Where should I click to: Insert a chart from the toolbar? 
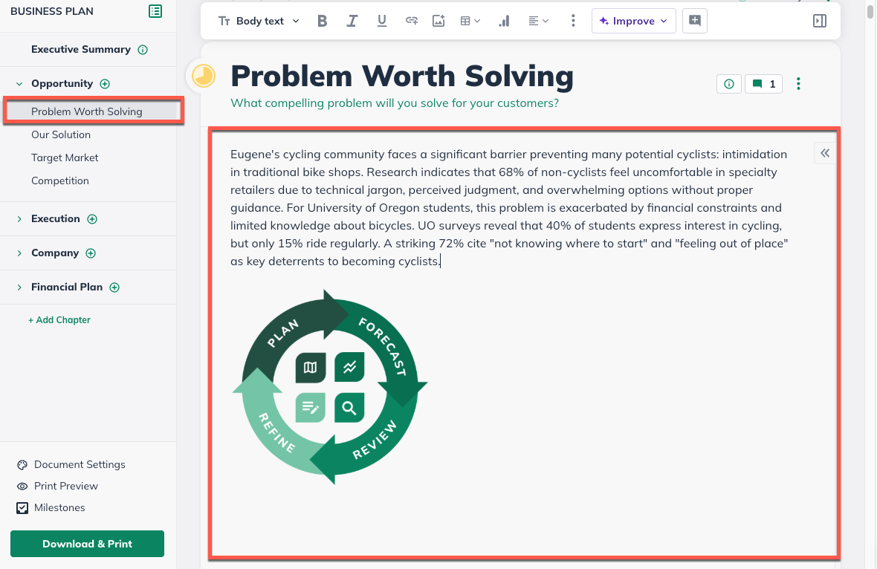[504, 21]
